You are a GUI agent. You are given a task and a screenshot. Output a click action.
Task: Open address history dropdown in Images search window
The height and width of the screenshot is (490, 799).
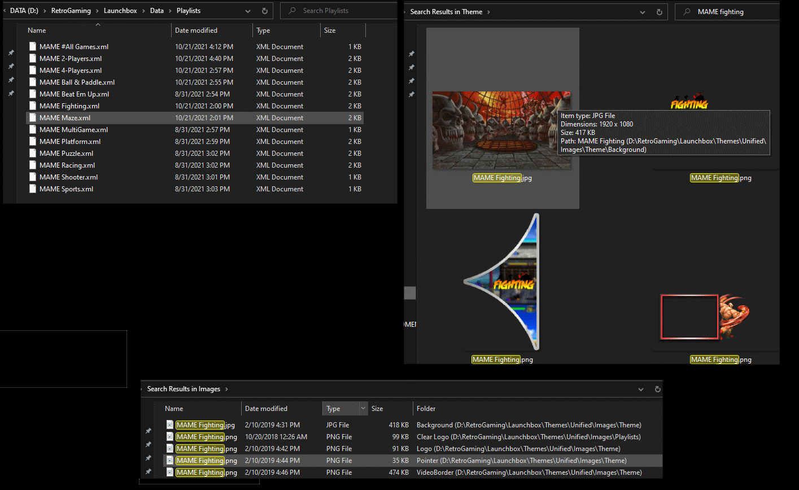click(641, 389)
